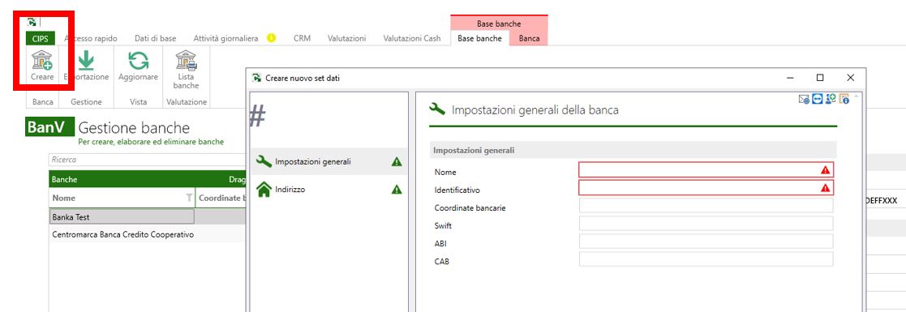Switch to the Dati di base tab

156,38
